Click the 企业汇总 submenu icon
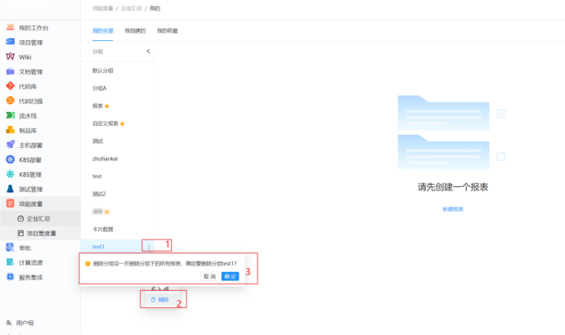The width and height of the screenshot is (565, 335). 20,218
